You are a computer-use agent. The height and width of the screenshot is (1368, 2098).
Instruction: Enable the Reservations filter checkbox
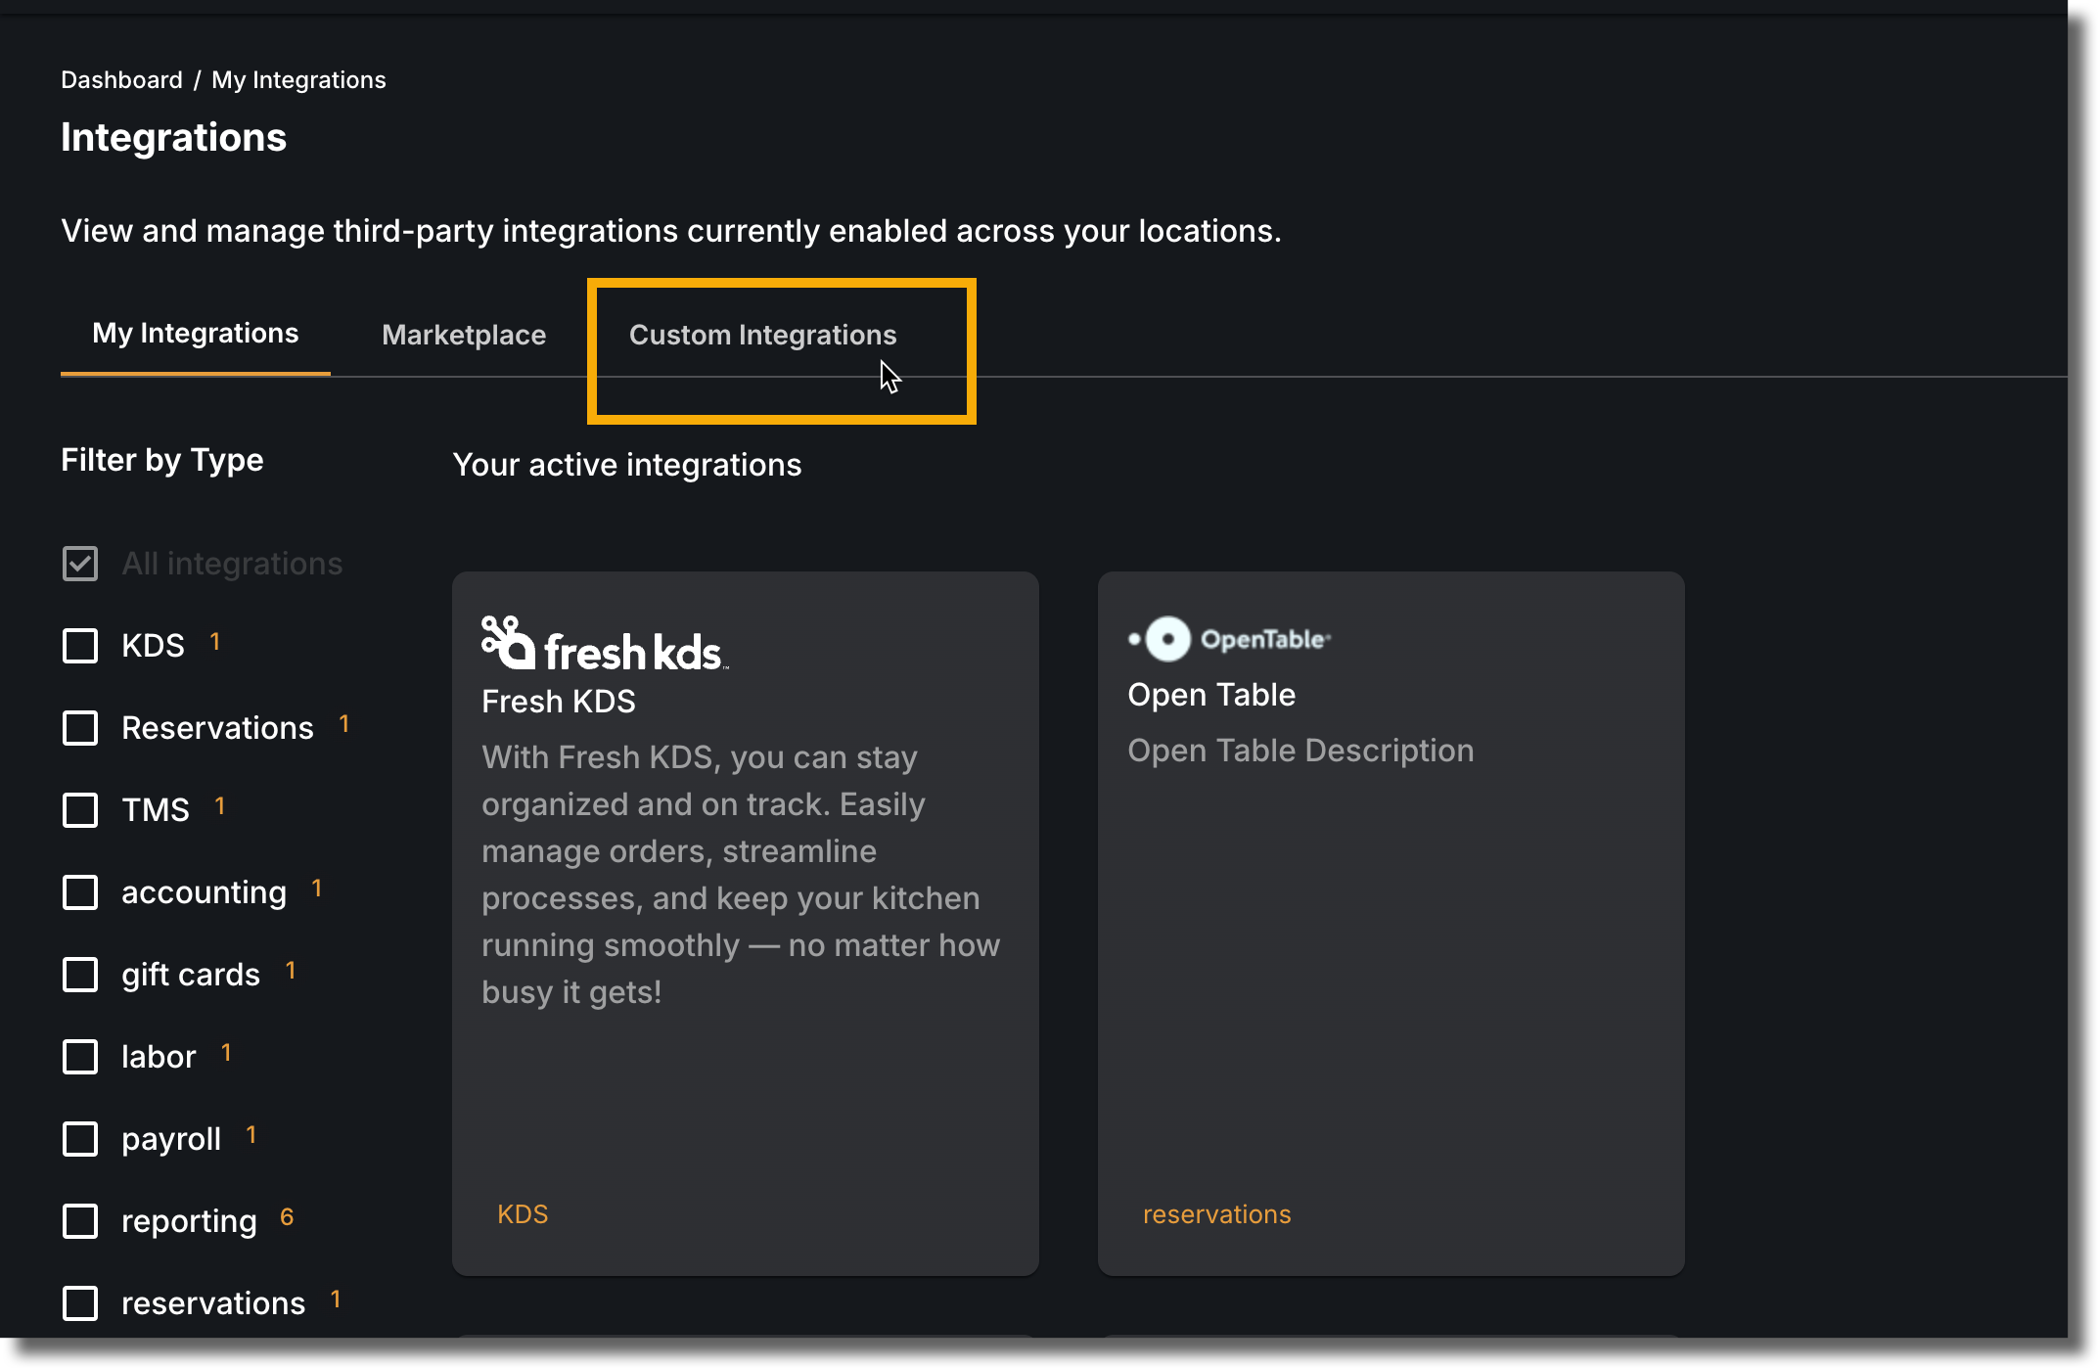point(80,728)
